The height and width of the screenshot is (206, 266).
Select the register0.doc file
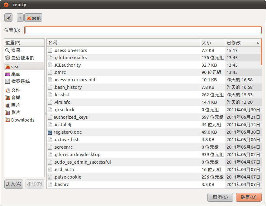[x=67, y=132]
